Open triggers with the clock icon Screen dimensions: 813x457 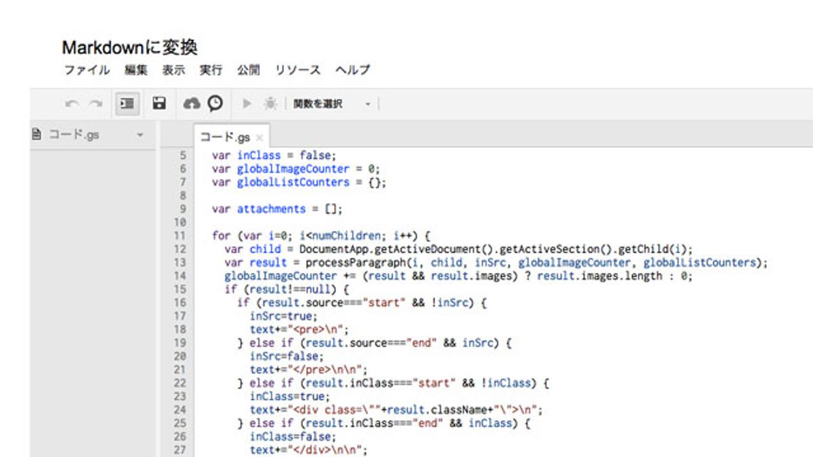pos(215,104)
